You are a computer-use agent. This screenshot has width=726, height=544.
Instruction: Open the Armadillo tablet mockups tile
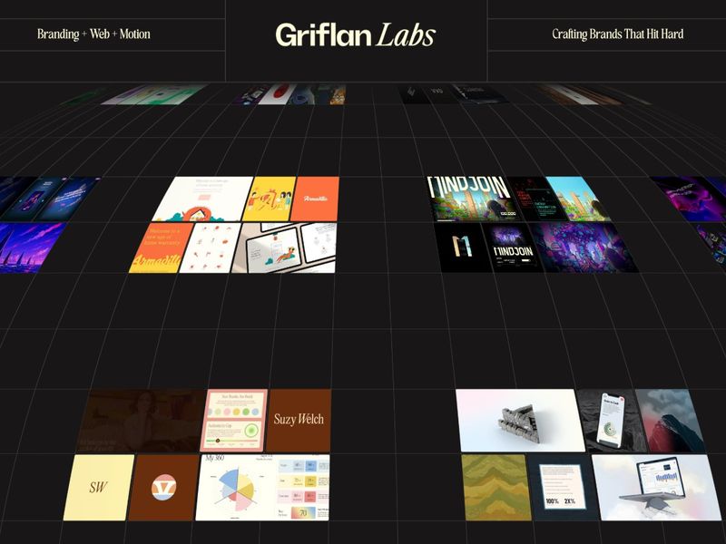pyautogui.click(x=284, y=248)
